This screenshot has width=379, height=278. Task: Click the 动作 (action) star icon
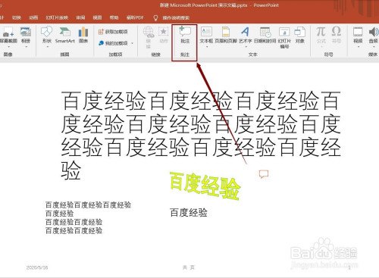click(x=164, y=32)
